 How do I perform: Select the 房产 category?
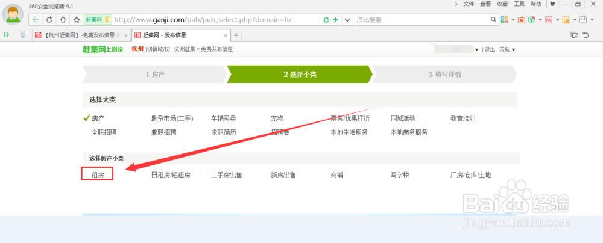[98, 118]
